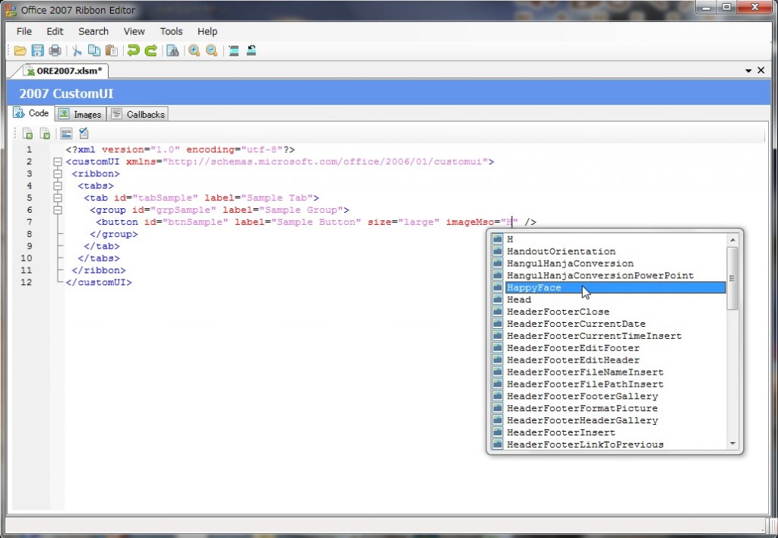Zoom in with the magnifier plus icon
Viewport: 778px width, 538px height.
(x=194, y=51)
